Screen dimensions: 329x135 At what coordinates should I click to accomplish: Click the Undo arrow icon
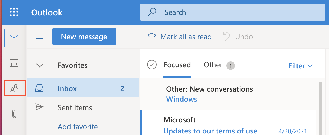point(227,37)
